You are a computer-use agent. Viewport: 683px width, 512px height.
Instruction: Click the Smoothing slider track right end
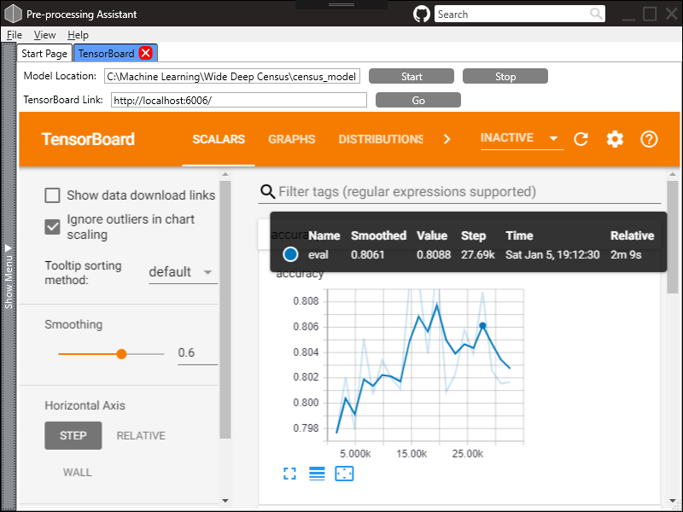coord(162,354)
